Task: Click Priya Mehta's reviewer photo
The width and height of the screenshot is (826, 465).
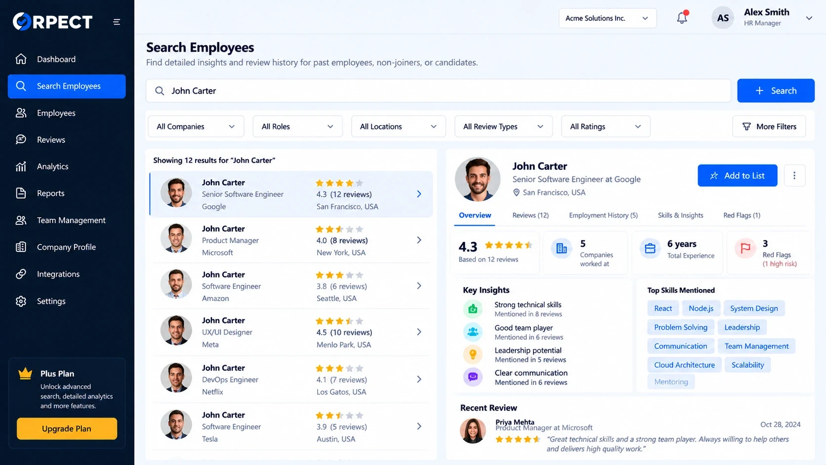Action: click(473, 430)
